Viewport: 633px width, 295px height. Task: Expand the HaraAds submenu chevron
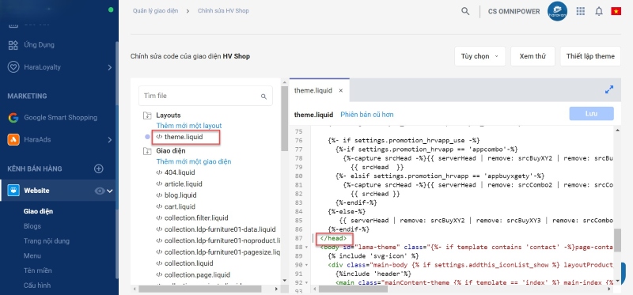pyautogui.click(x=110, y=140)
